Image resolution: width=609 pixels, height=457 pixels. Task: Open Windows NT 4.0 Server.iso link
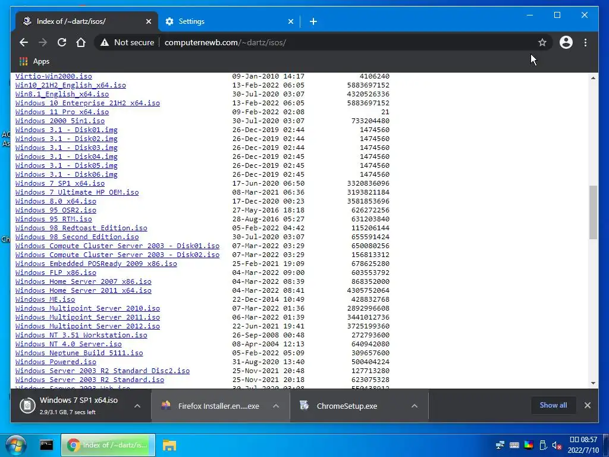click(68, 345)
